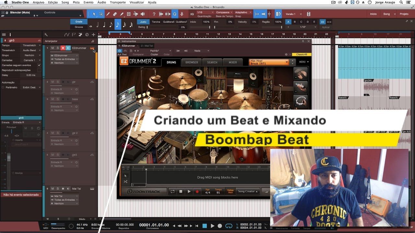Open track list wrench options icon
Image resolution: width=415 pixels, height=233 pixels.
pos(46,35)
